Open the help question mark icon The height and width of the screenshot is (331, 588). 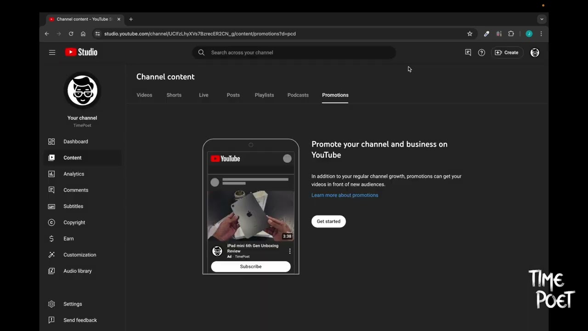click(x=481, y=52)
